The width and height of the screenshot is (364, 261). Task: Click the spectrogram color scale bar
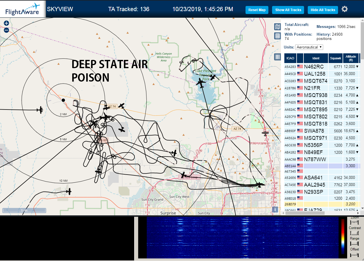tap(343, 236)
